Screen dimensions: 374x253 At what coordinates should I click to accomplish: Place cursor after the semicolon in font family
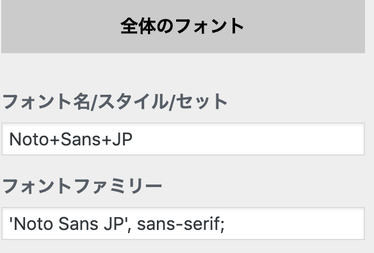pos(225,224)
